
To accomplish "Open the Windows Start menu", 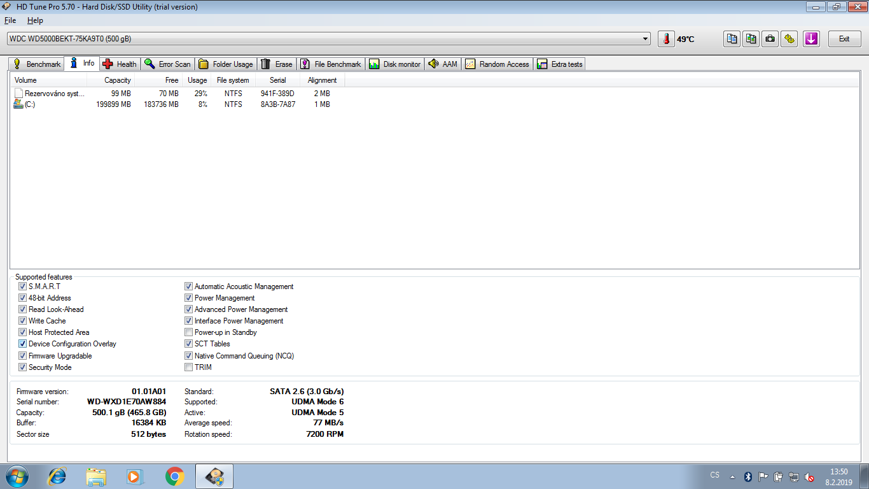I will [x=17, y=476].
